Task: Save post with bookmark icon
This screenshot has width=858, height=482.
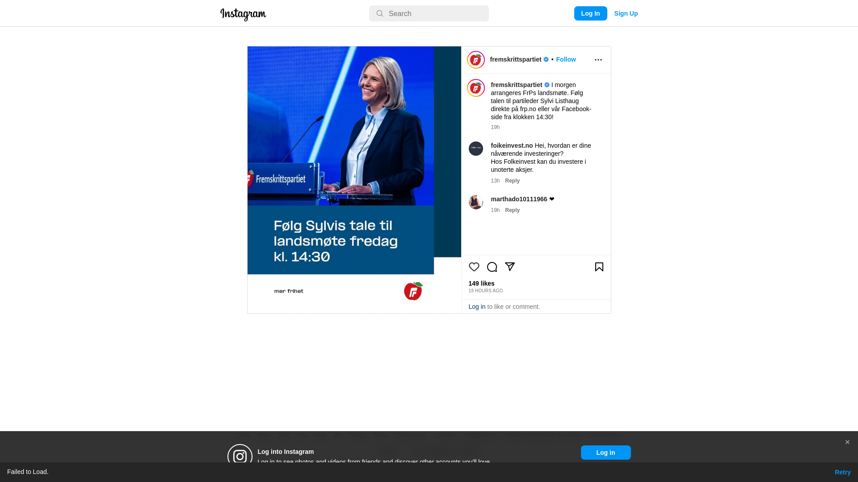Action: (599, 267)
